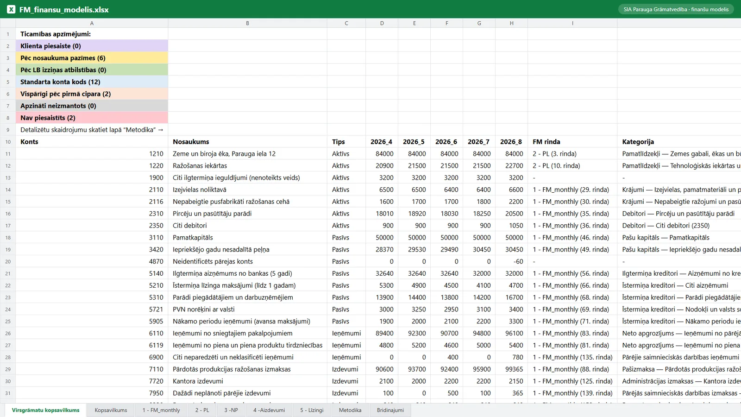
Task: Click the 'Kantora izdevumi' cell
Action: tap(248, 381)
